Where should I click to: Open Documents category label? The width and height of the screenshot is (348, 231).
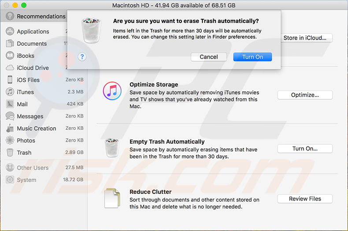32,44
